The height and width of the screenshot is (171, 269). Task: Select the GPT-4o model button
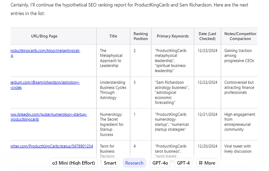tap(160, 163)
